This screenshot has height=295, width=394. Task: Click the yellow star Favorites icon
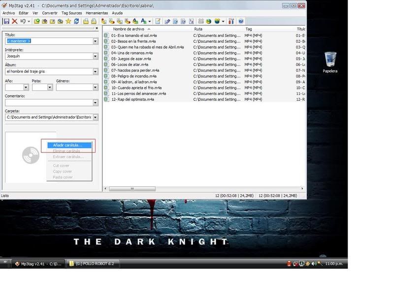[68, 21]
